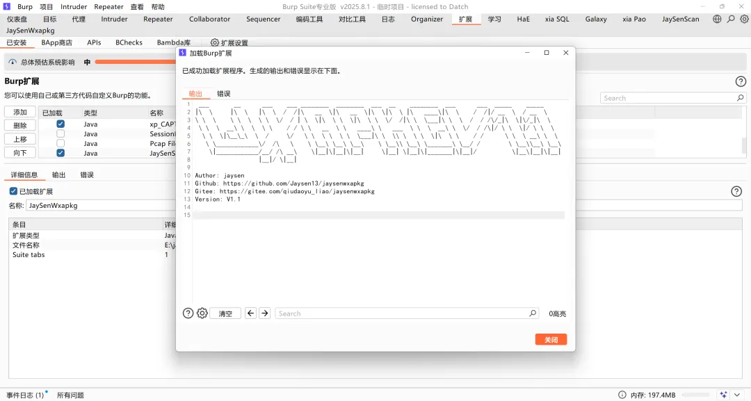Click the orange 关闭 button
Screen dimensions: 751x401
(x=551, y=339)
